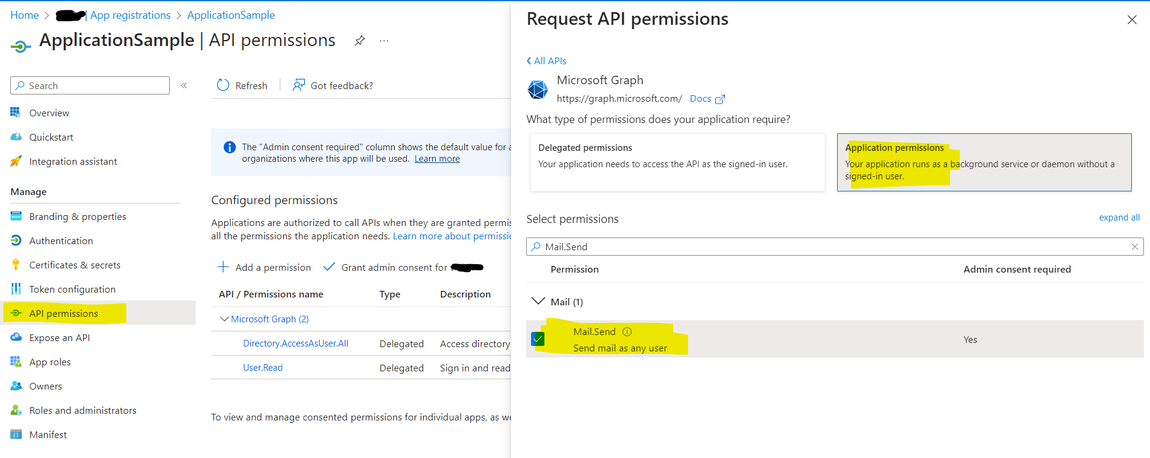Click the Admin consent required header
Image resolution: width=1150 pixels, height=458 pixels.
coord(1017,270)
